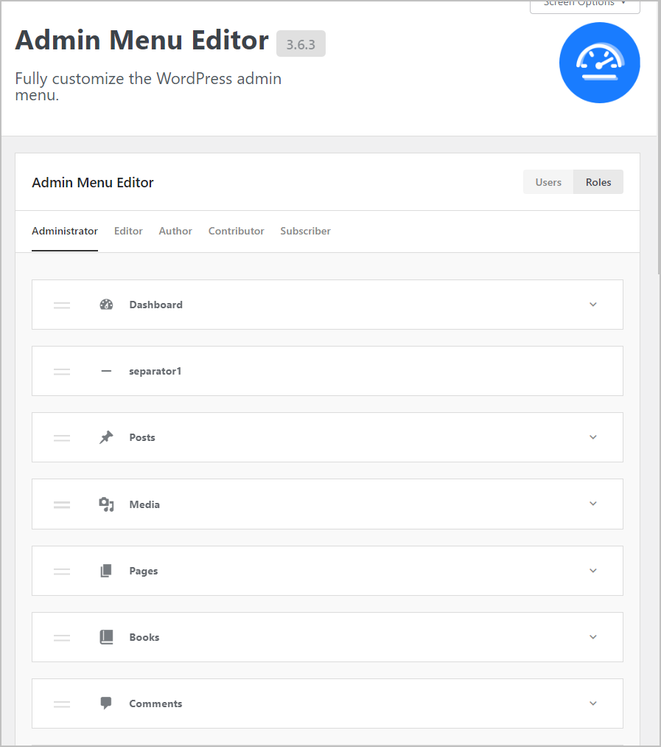The height and width of the screenshot is (747, 661).
Task: Expand the Posts menu item
Action: pos(593,437)
